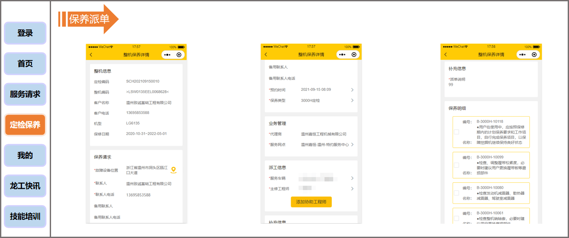The width and height of the screenshot is (569, 238).
Task: Select the B-3000H-10099 maintenance item checkbox
Action: 456,165
